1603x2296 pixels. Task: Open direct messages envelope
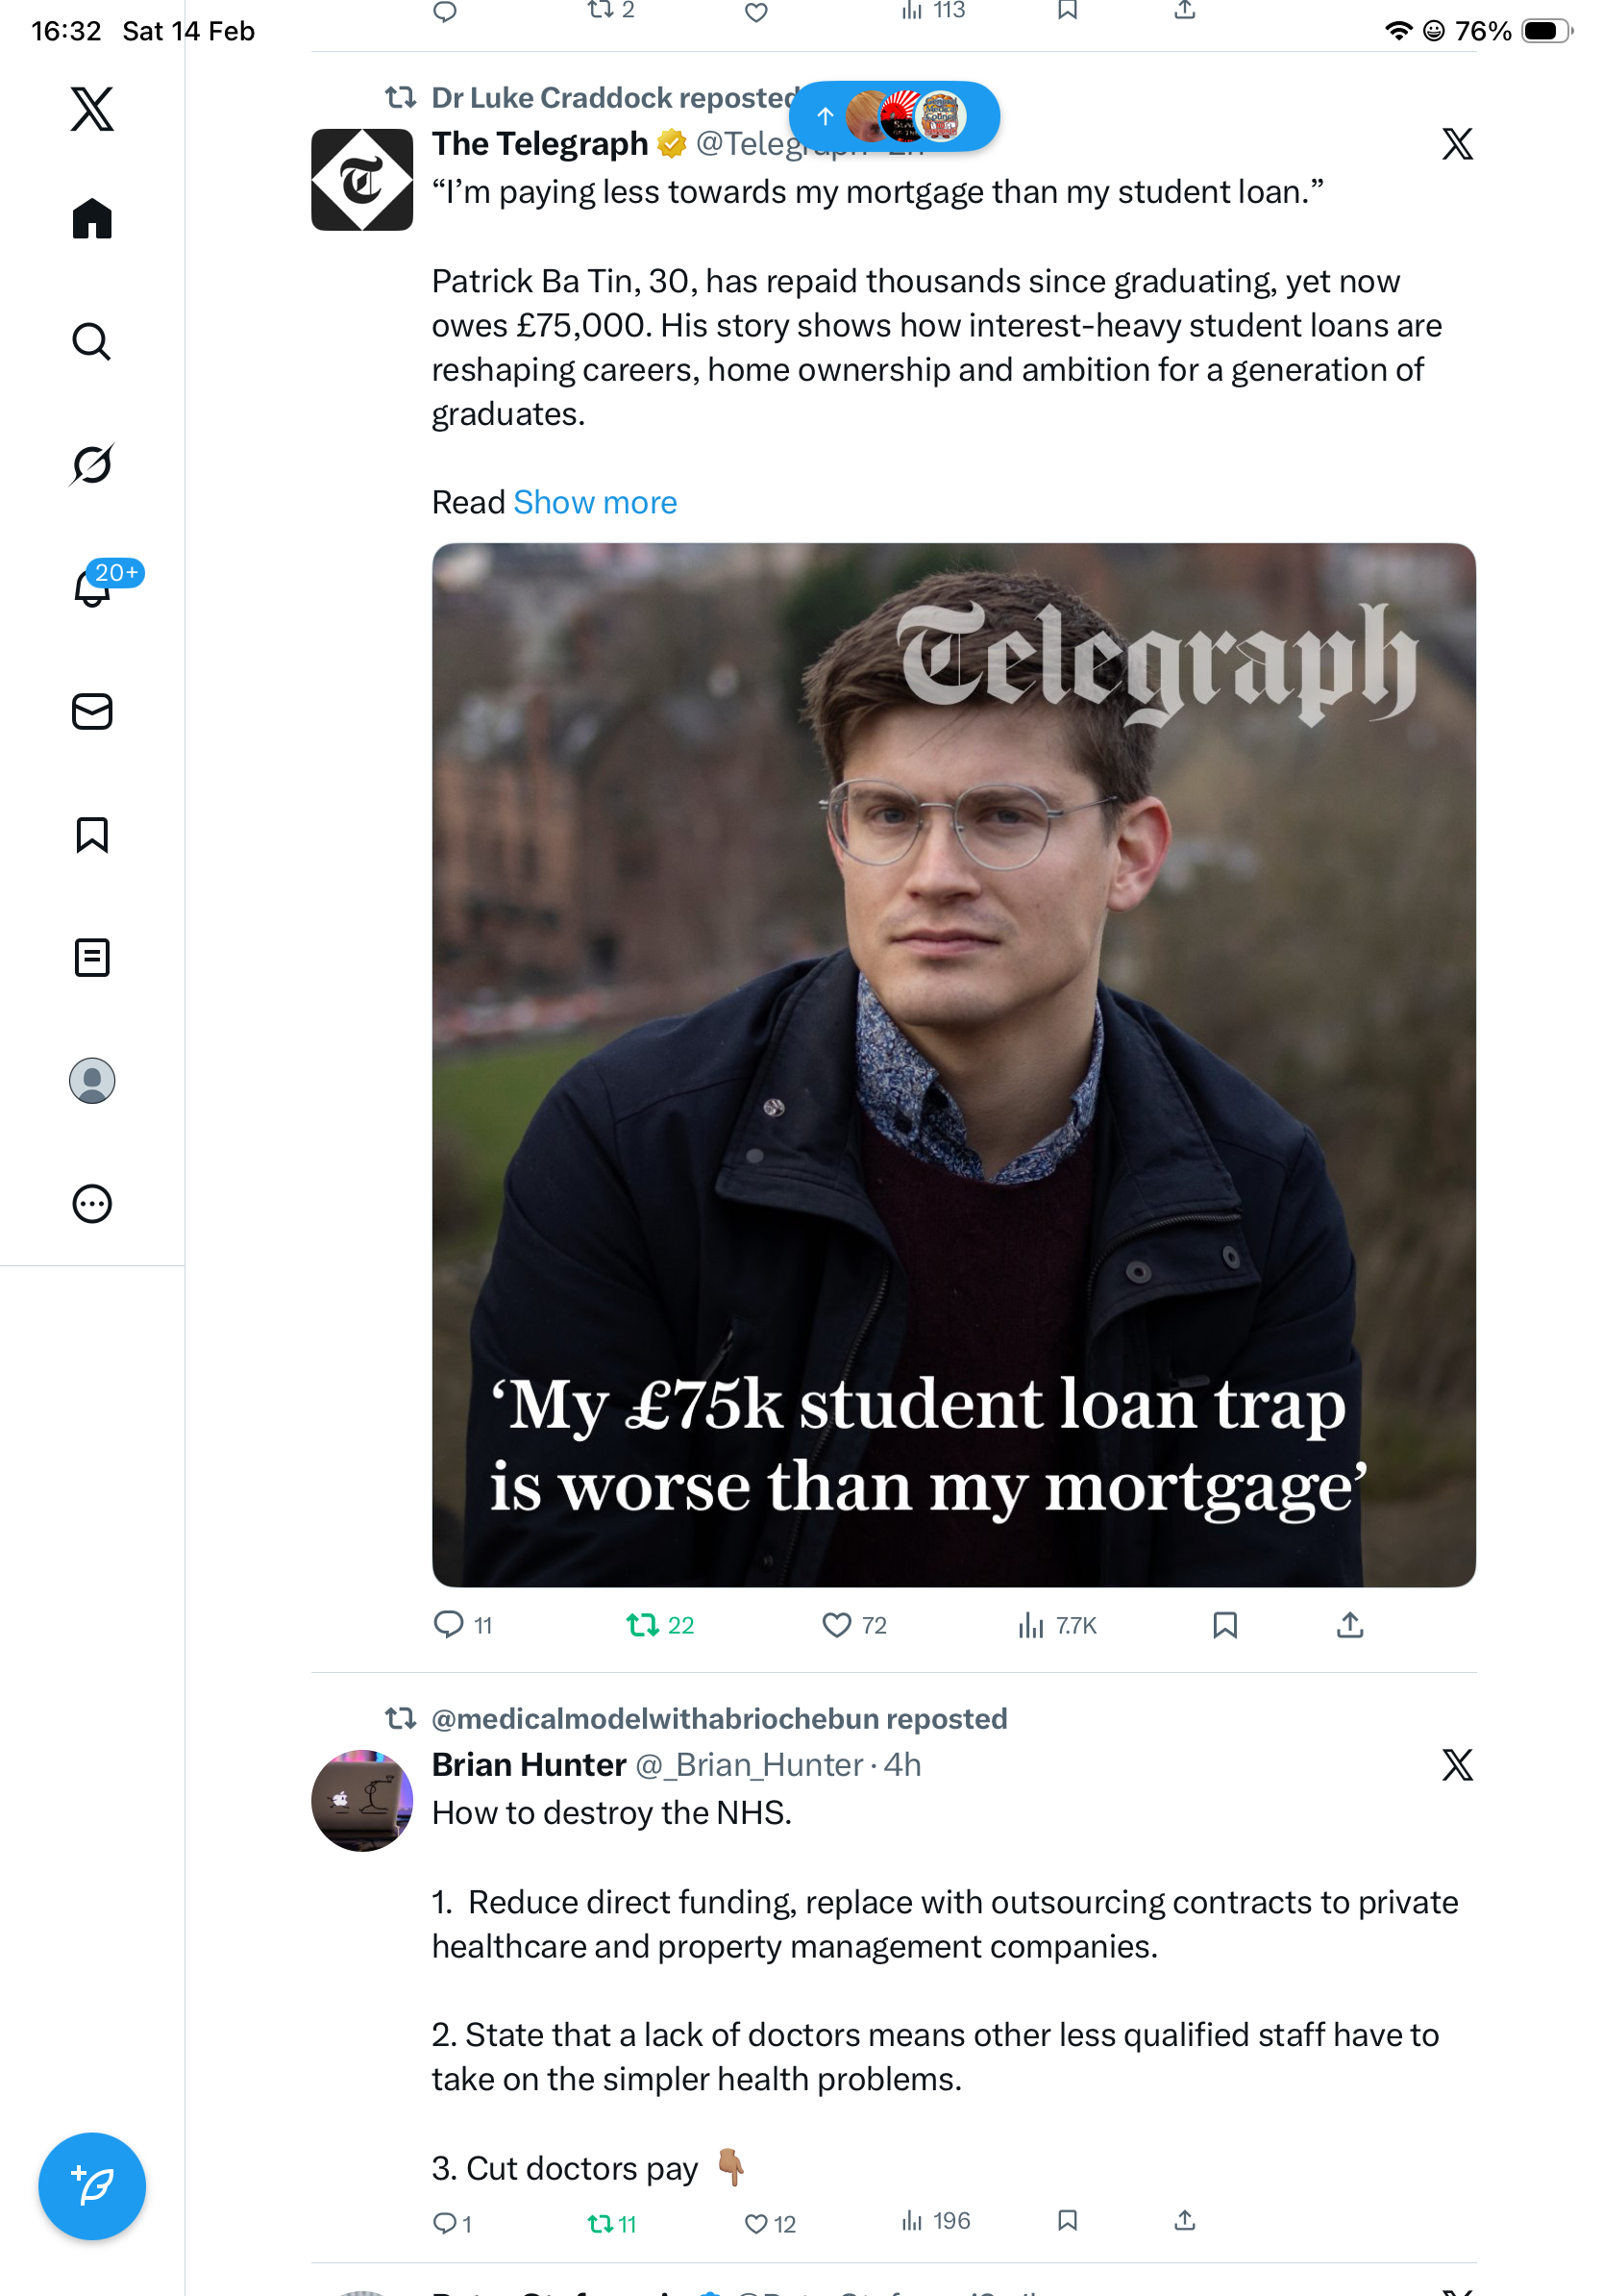pos(92,712)
